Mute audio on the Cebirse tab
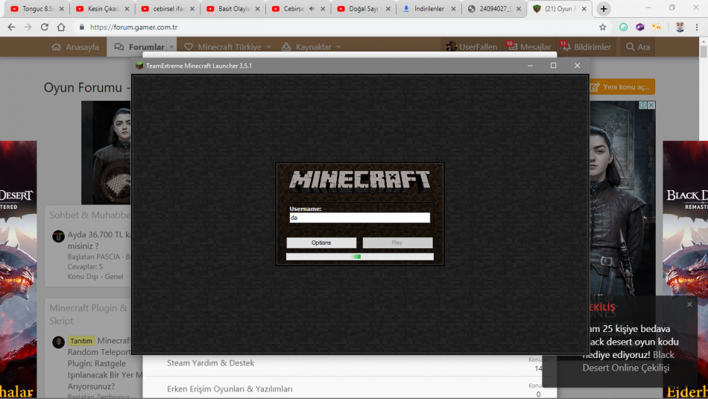The image size is (708, 399). tap(312, 9)
